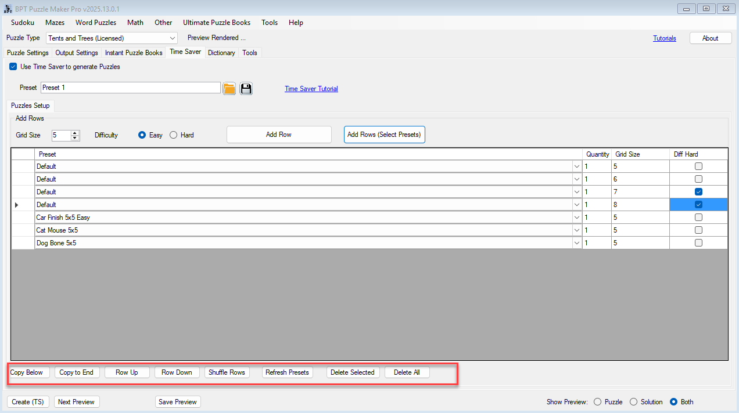The height and width of the screenshot is (413, 739).
Task: Click the Delete Selected button
Action: coord(353,372)
